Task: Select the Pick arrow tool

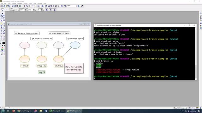Action: [3, 13]
